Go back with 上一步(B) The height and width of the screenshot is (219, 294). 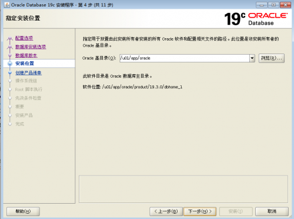coord(166,211)
